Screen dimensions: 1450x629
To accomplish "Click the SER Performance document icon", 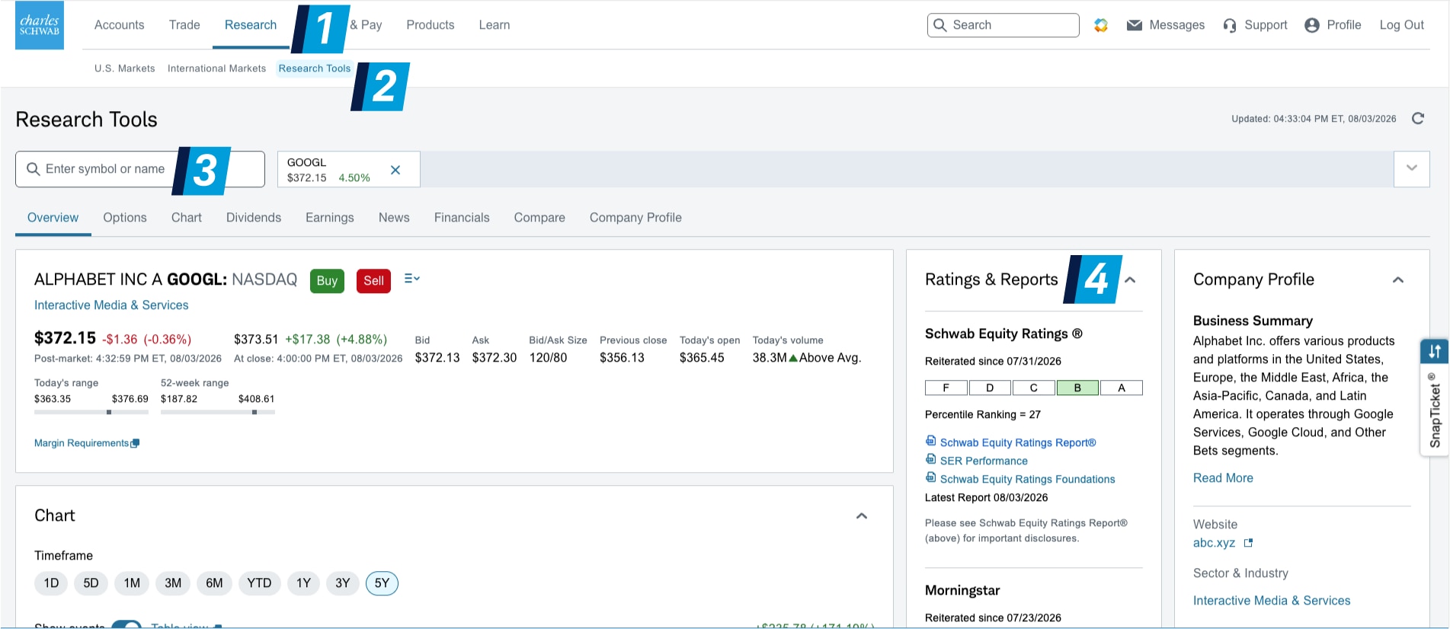I will click(930, 459).
